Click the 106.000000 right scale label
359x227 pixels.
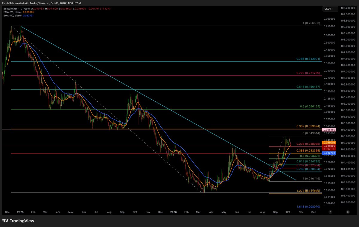tap(348, 110)
